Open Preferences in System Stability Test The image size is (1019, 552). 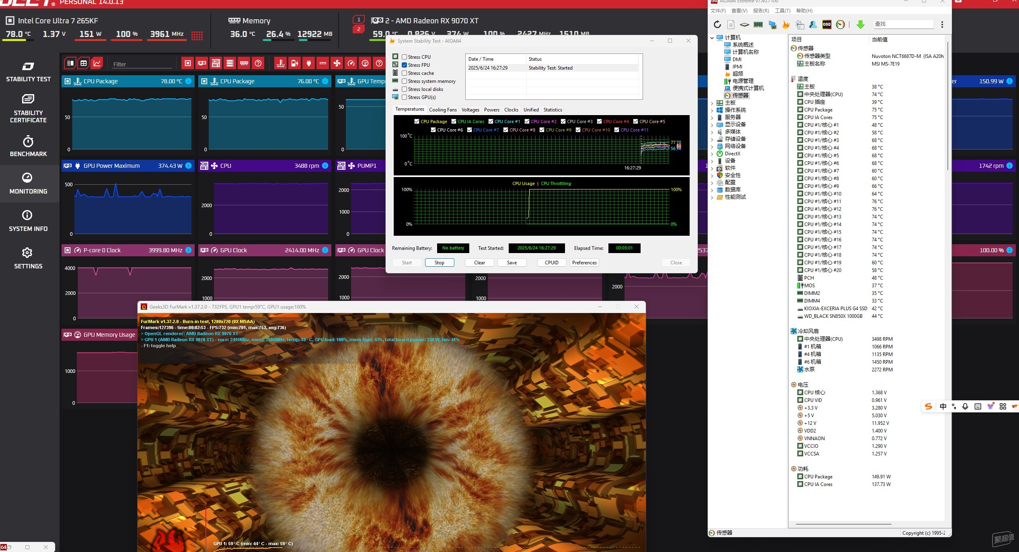click(x=584, y=263)
